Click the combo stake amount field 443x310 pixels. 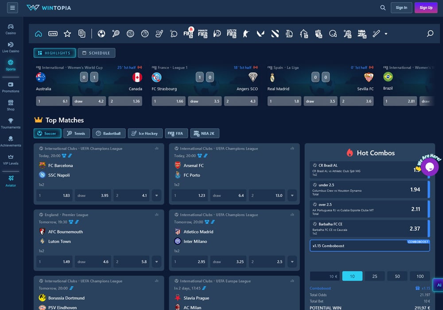pyautogui.click(x=325, y=276)
